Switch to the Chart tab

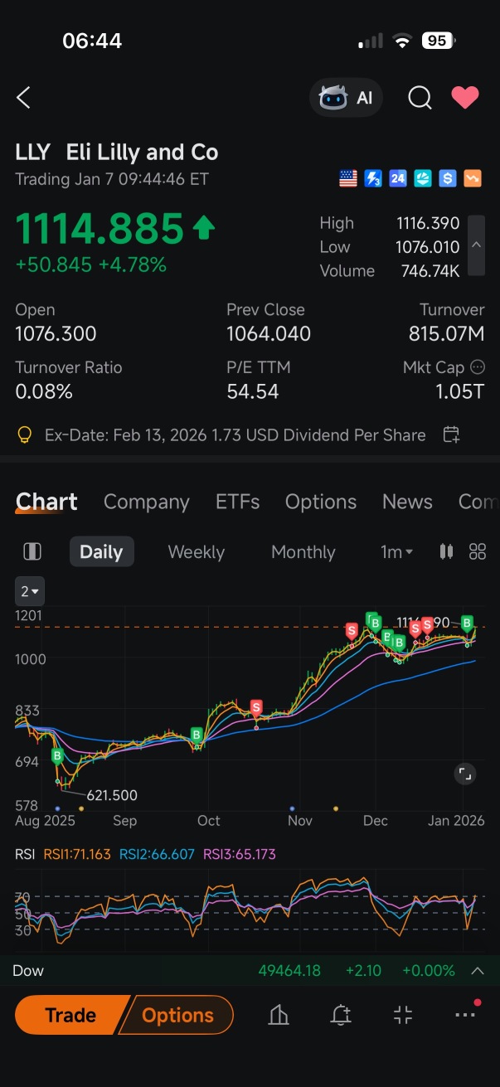[46, 502]
